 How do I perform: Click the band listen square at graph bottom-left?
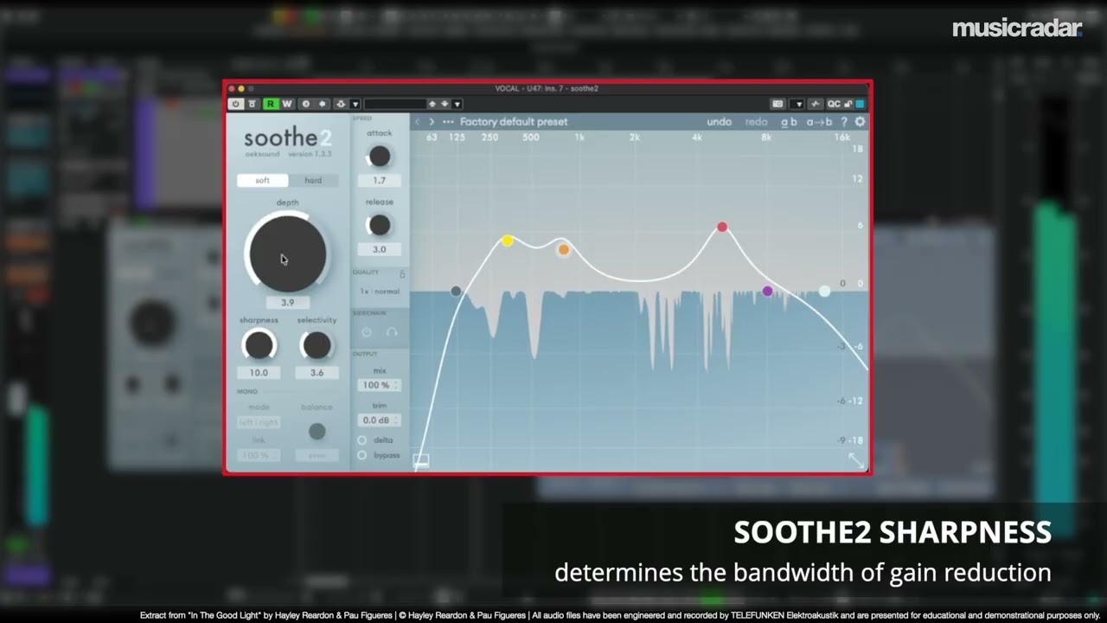(421, 461)
